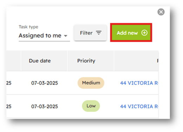Click the leftmost partially visible column header

click(x=14, y=61)
